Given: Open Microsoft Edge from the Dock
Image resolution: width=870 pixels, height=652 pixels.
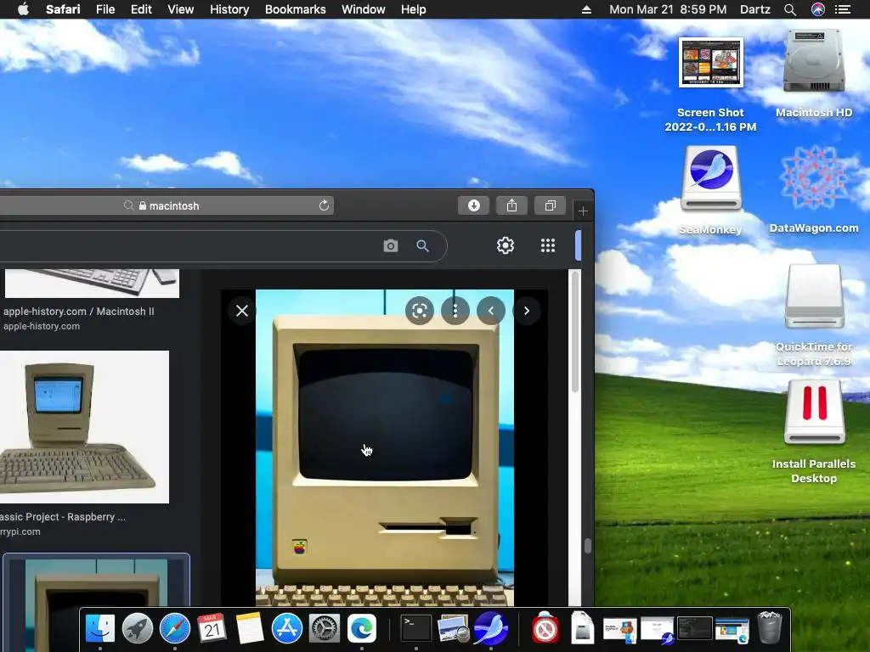Looking at the screenshot, I should coord(362,629).
